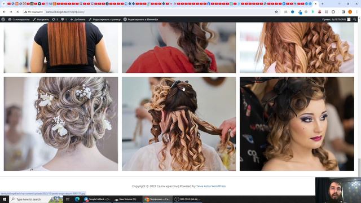Viewport: 361px width, 203px height.
Task: Open the woman with makeup portrait photo
Action: coord(297,124)
